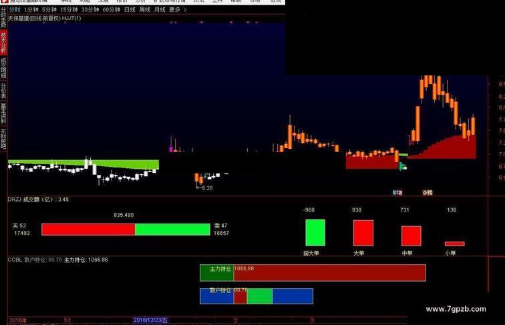Image resolution: width=505 pixels, height=325 pixels.
Task: Open the 成交明细 sidebar tab
Action: [x=3, y=68]
